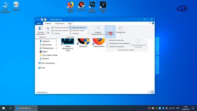Select the Mozilla Firefox shortcut in Explorer window
197x111 pixels.
(99, 43)
